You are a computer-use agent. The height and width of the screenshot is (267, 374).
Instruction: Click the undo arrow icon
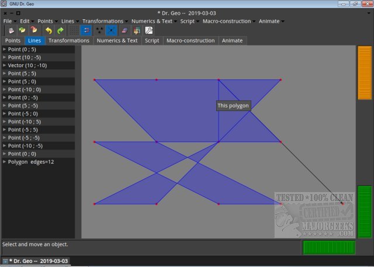point(48,30)
